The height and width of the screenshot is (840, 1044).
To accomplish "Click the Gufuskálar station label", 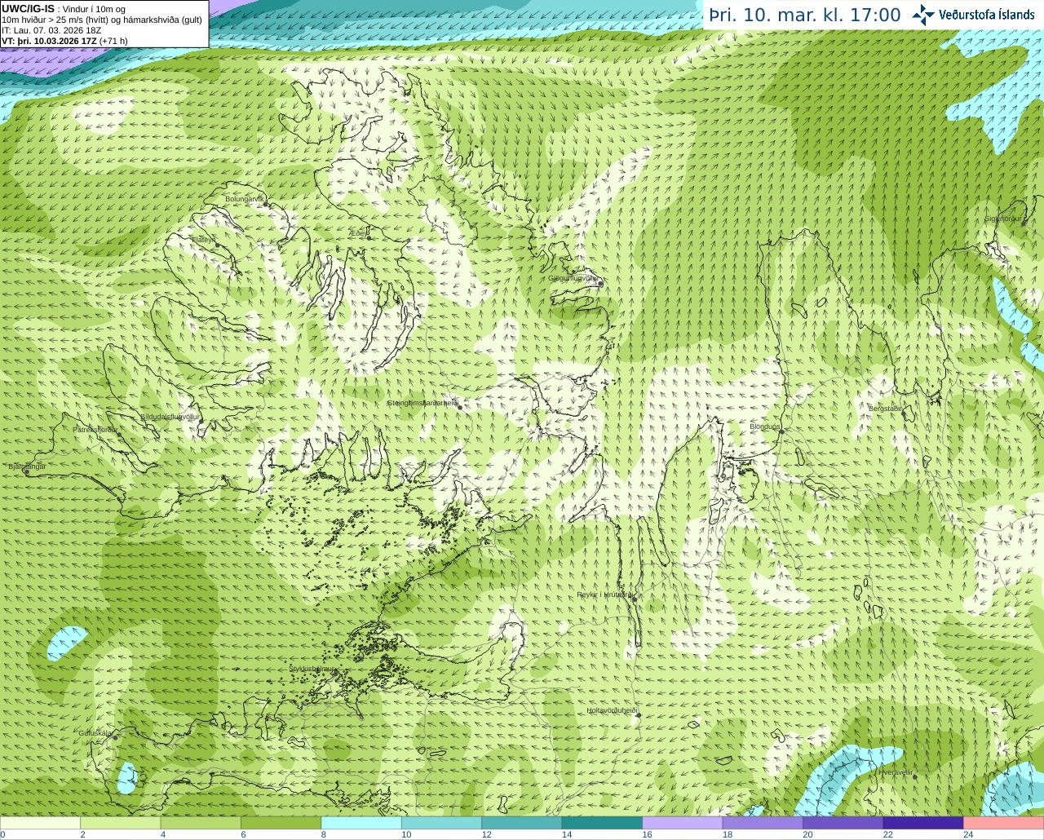I will point(95,733).
